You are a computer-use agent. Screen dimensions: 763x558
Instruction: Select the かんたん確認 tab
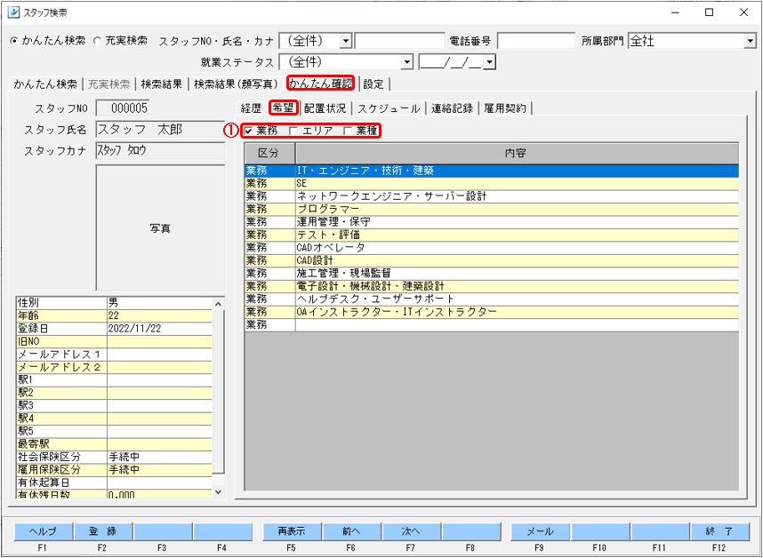pyautogui.click(x=321, y=84)
